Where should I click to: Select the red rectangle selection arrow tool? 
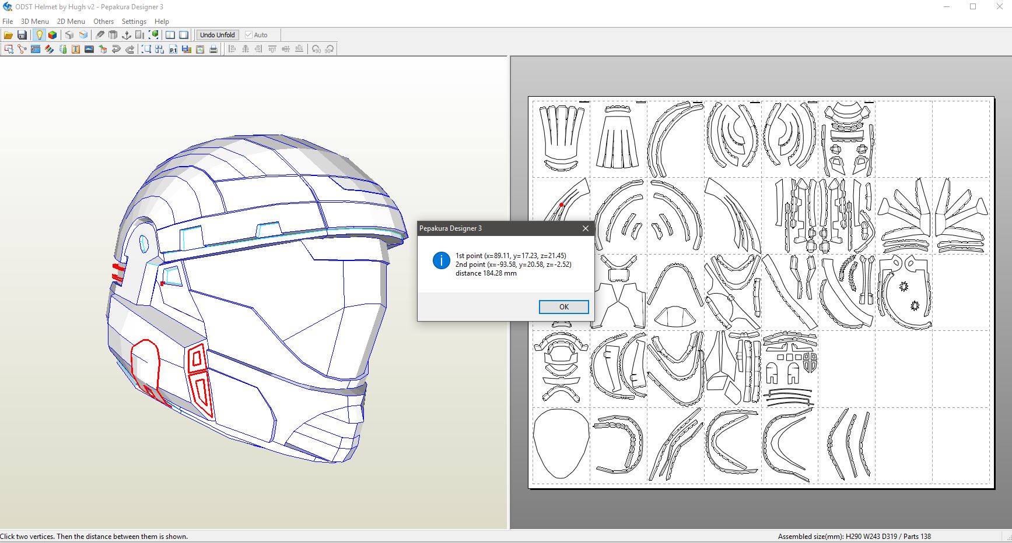[9, 49]
